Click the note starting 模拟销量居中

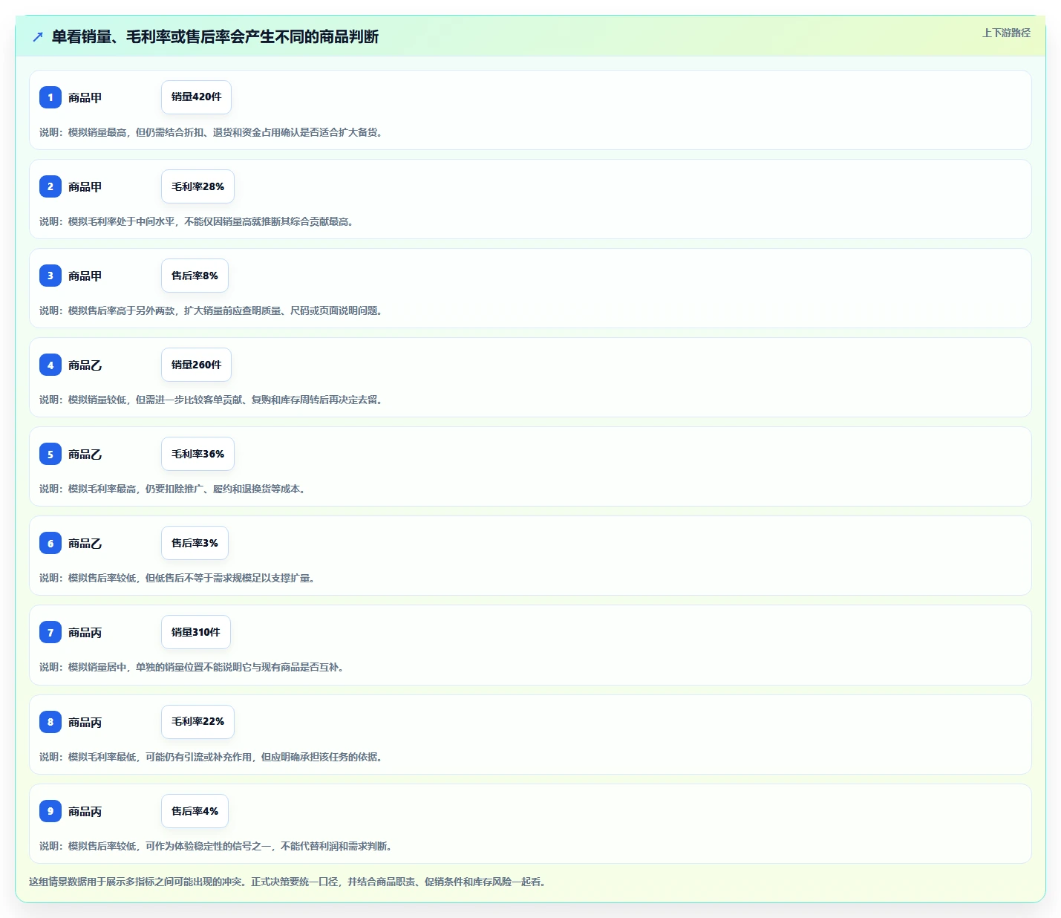pos(192,667)
